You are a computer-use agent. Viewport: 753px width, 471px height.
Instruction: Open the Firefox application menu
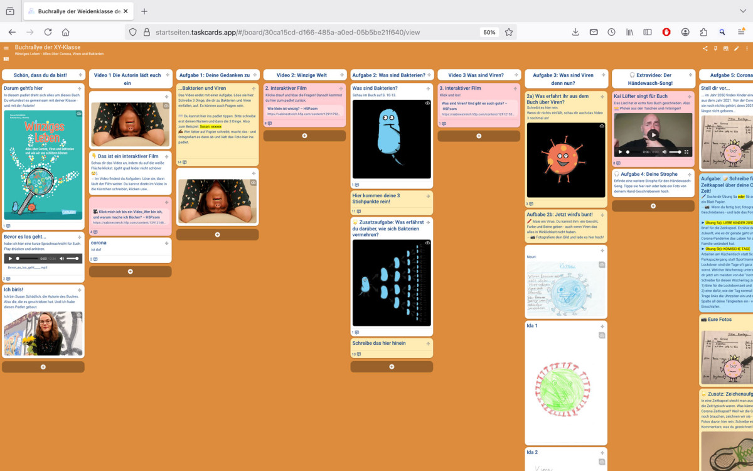(741, 32)
